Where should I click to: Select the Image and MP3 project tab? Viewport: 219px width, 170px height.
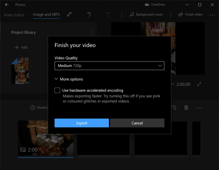[46, 14]
